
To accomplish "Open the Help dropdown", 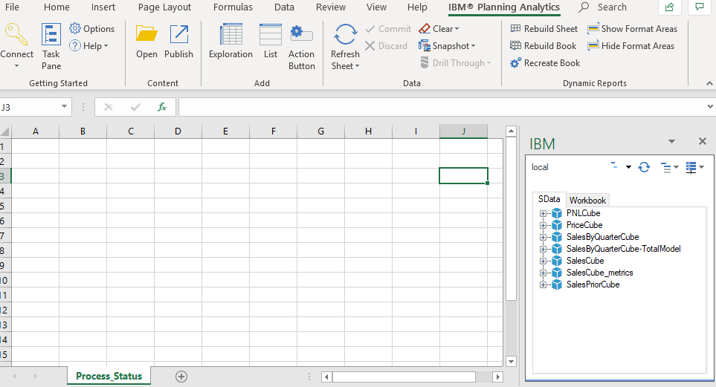I will click(x=89, y=45).
